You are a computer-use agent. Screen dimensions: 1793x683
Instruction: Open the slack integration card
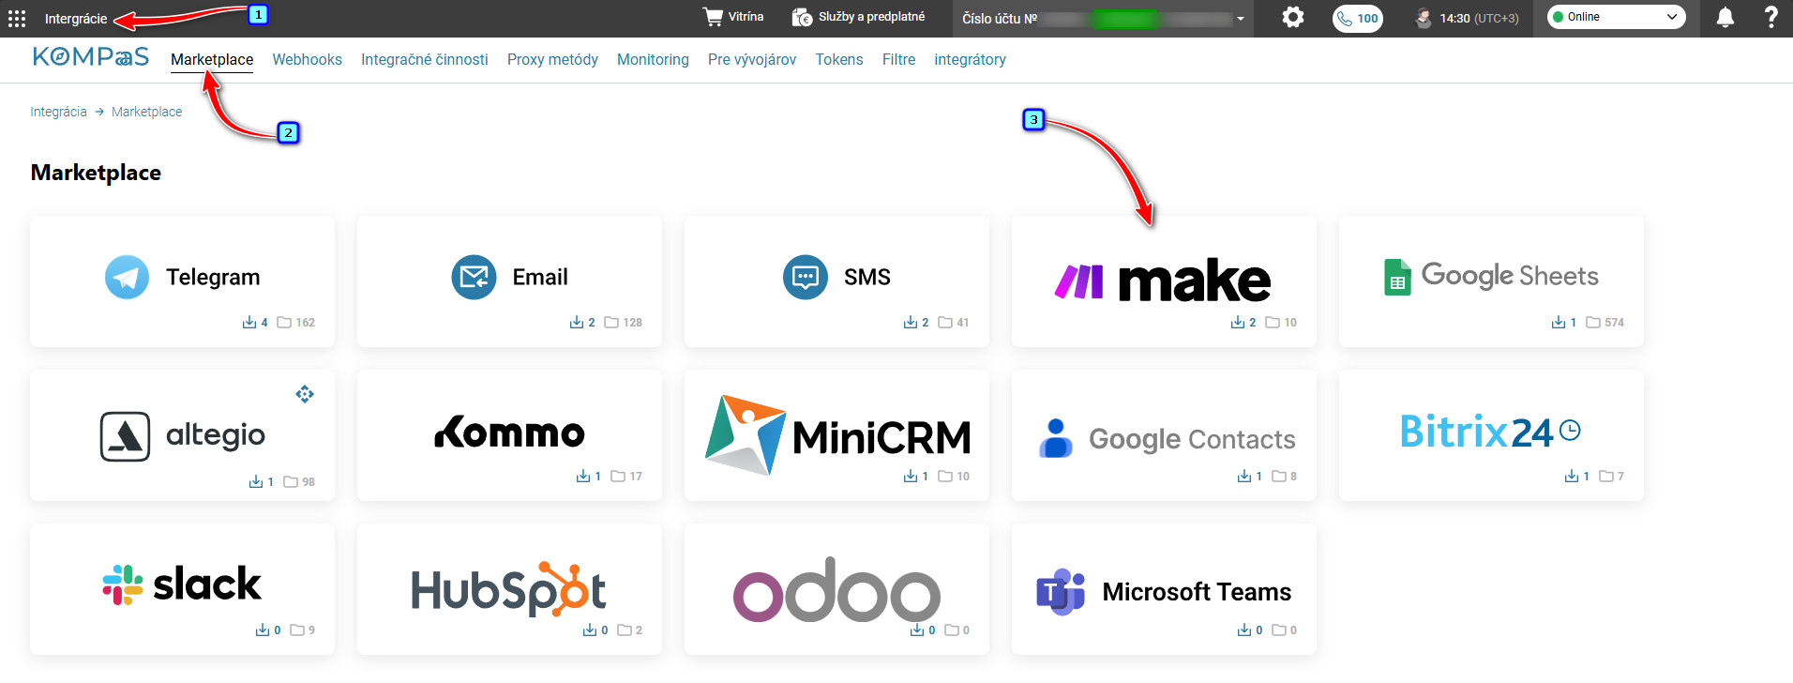click(x=182, y=589)
